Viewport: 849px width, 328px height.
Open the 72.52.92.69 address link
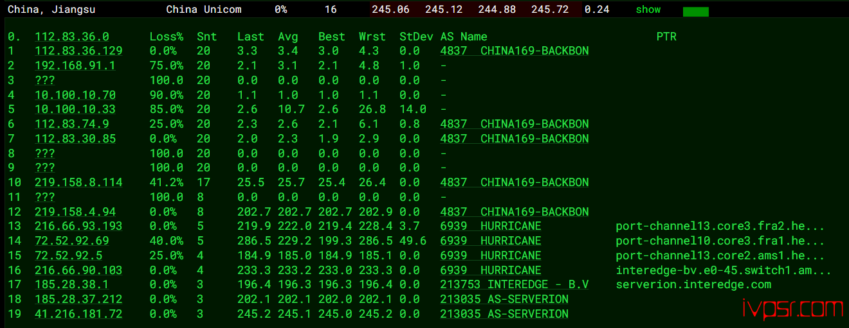coord(71,241)
